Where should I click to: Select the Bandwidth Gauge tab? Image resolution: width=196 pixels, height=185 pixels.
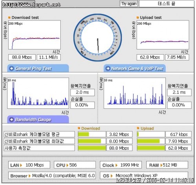click(38, 119)
